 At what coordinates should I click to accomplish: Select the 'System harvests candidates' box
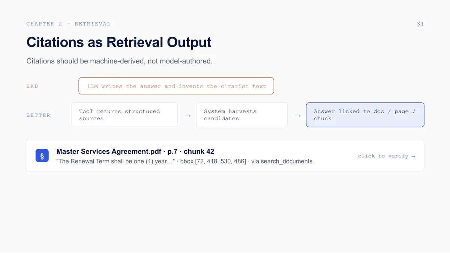coord(242,115)
